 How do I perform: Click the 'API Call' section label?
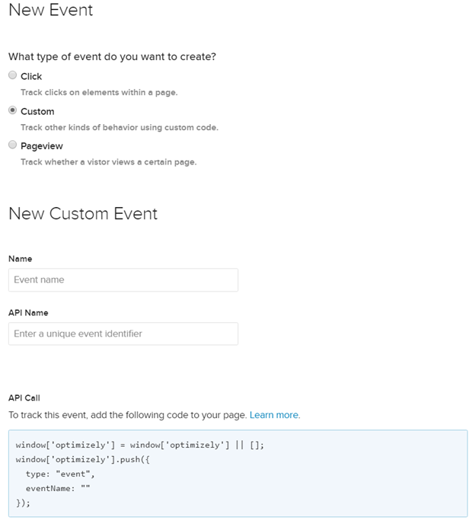tap(24, 398)
